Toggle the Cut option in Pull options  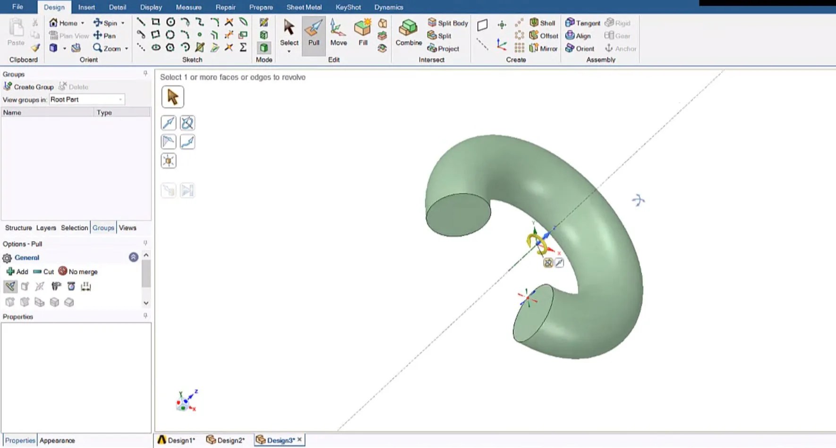click(x=43, y=271)
